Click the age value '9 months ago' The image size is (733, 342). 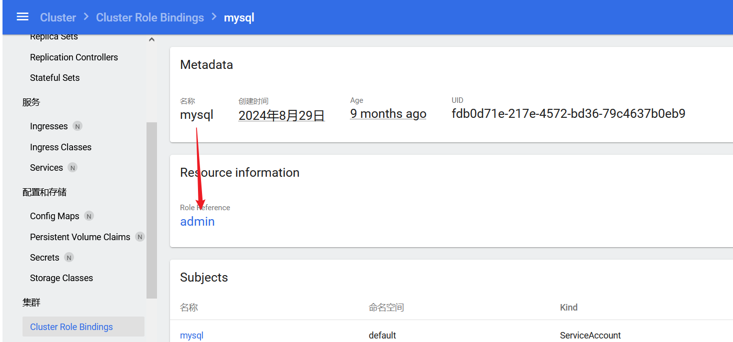388,114
